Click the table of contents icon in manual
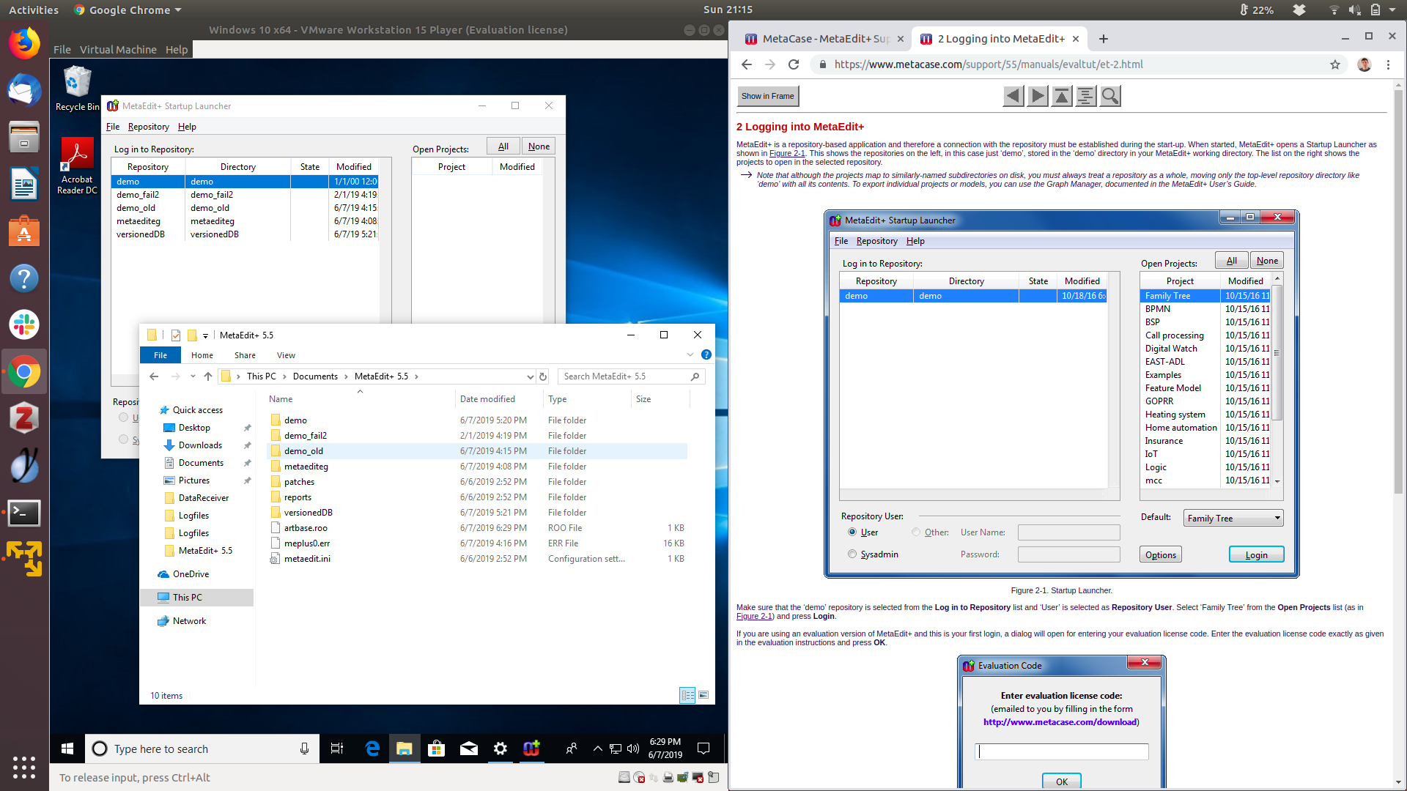The height and width of the screenshot is (791, 1407). click(x=1086, y=96)
